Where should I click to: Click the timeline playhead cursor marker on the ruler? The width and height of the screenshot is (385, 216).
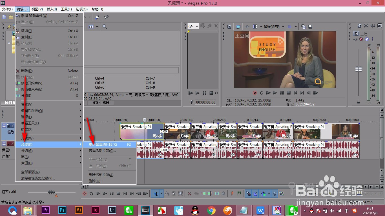145,120
